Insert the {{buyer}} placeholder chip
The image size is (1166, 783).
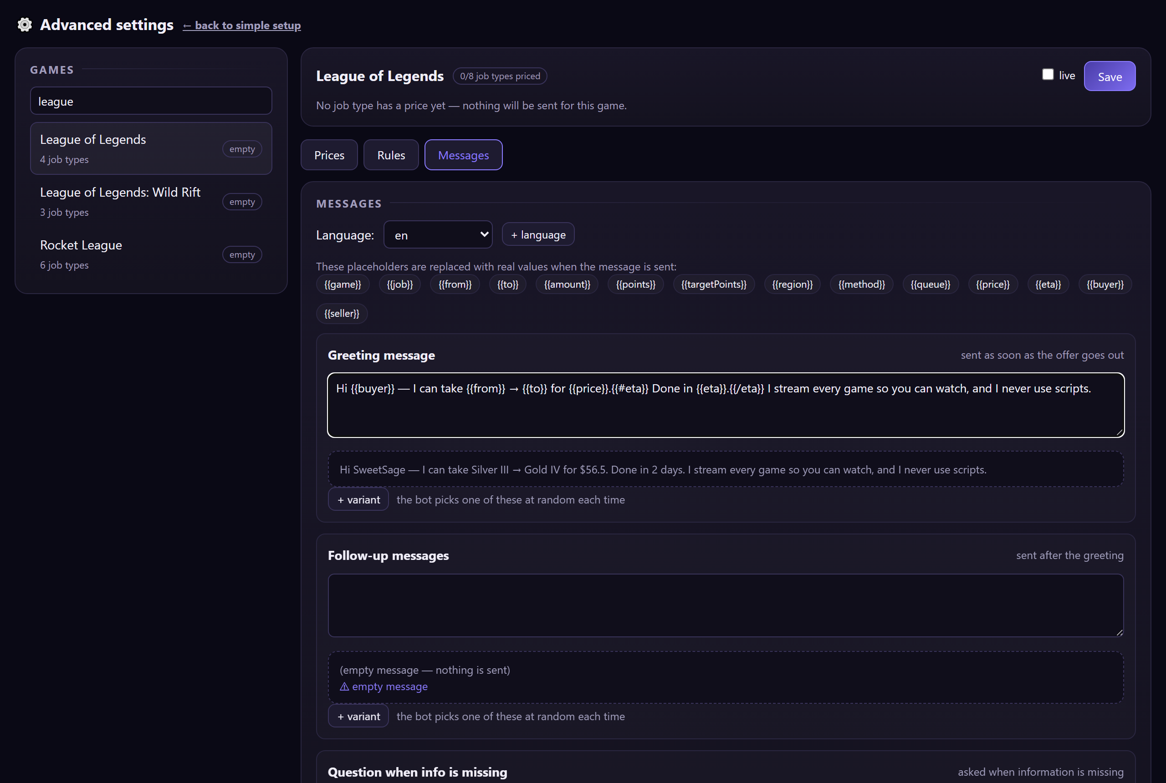coord(1105,284)
